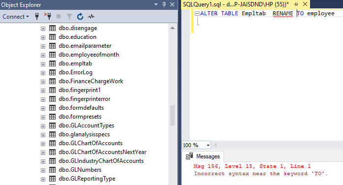Expand the dbo.empltab table node
343x185 pixels.
coord(43,64)
